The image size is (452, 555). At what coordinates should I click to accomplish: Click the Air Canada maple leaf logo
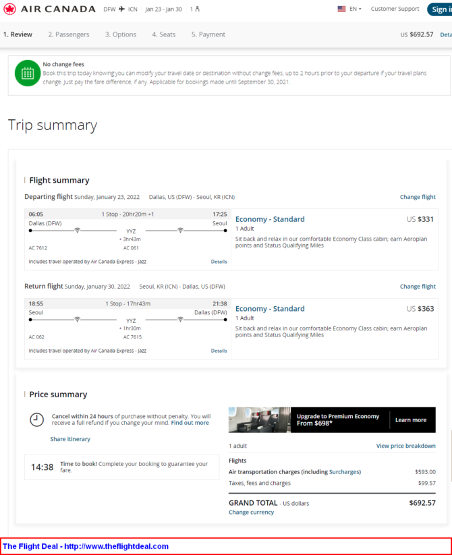9,9
